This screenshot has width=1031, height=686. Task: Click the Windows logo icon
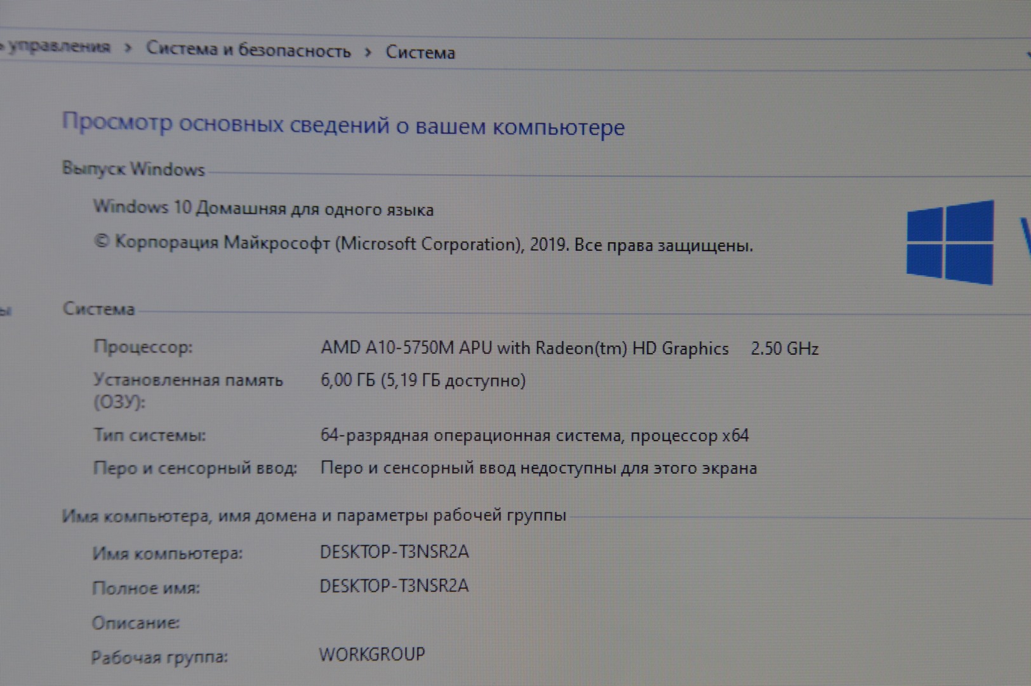950,242
